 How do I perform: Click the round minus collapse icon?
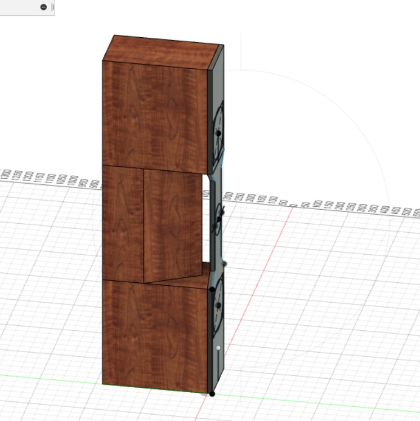(x=43, y=7)
